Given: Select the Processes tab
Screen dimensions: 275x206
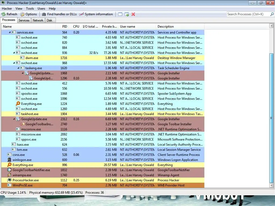Looking at the screenshot, I should point(9,20).
